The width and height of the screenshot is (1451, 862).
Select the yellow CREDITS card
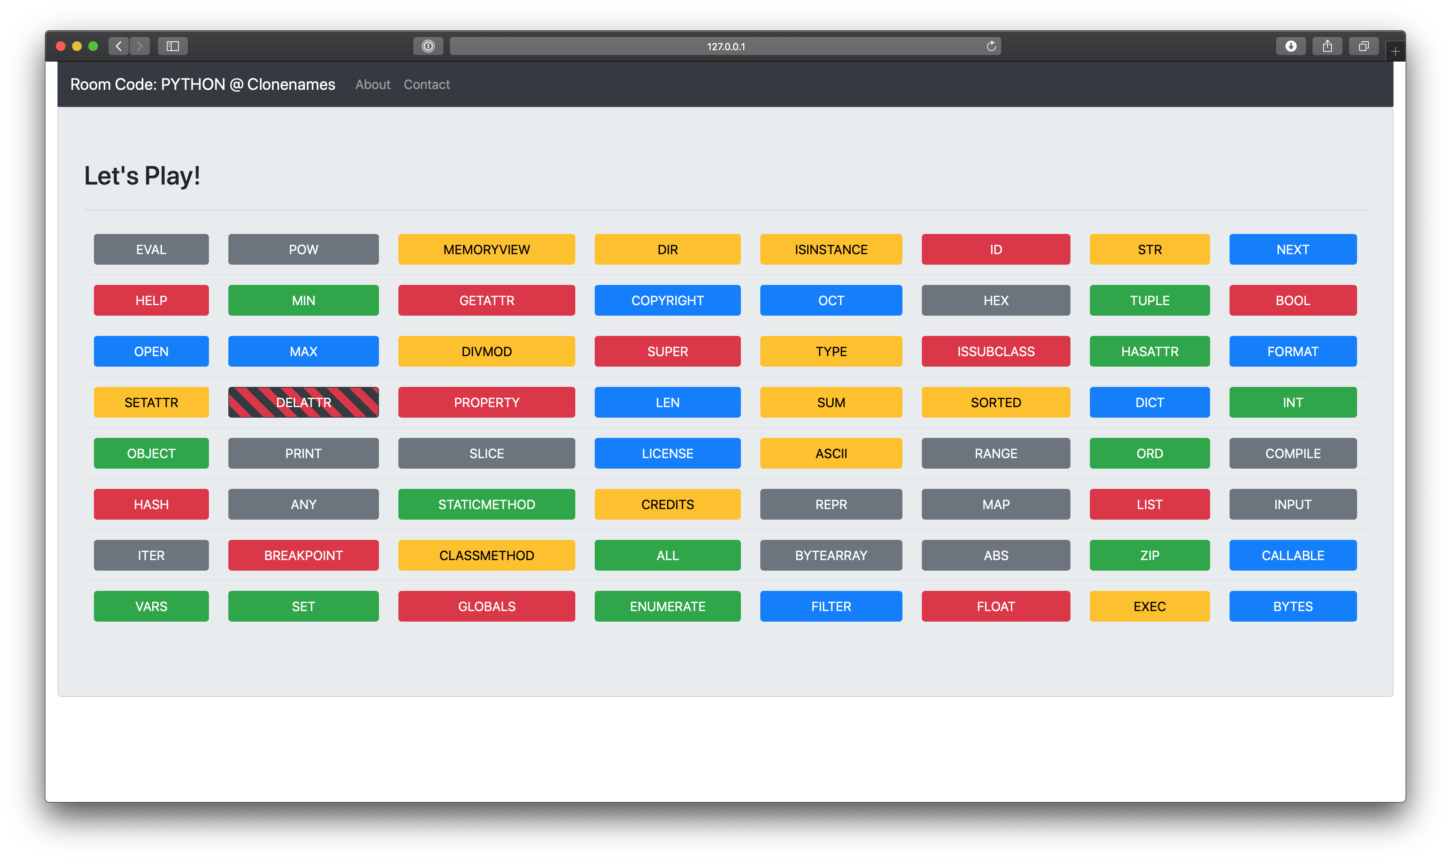667,504
